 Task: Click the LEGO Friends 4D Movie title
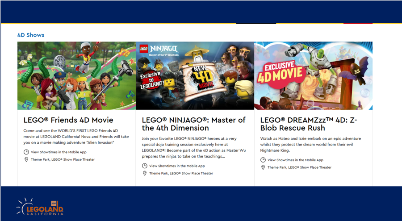pos(68,120)
